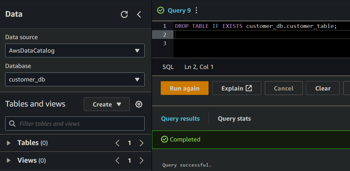Image resolution: width=350 pixels, height=171 pixels.
Task: Refresh the Data panel
Action: point(124,14)
